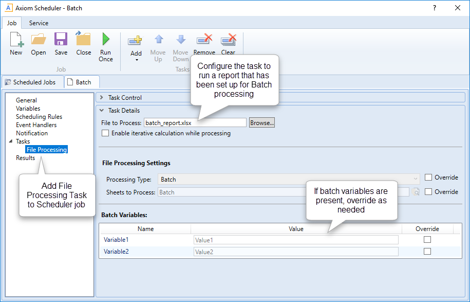Browse for a file to process
This screenshot has width=470, height=302.
[261, 122]
